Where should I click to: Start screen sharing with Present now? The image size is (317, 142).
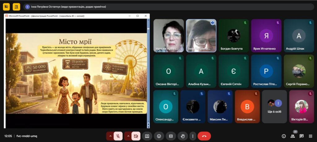(147, 136)
